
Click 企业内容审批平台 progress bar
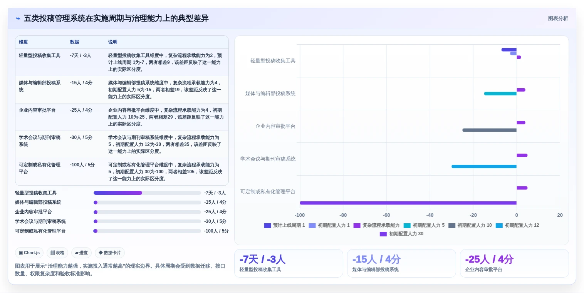coord(147,212)
